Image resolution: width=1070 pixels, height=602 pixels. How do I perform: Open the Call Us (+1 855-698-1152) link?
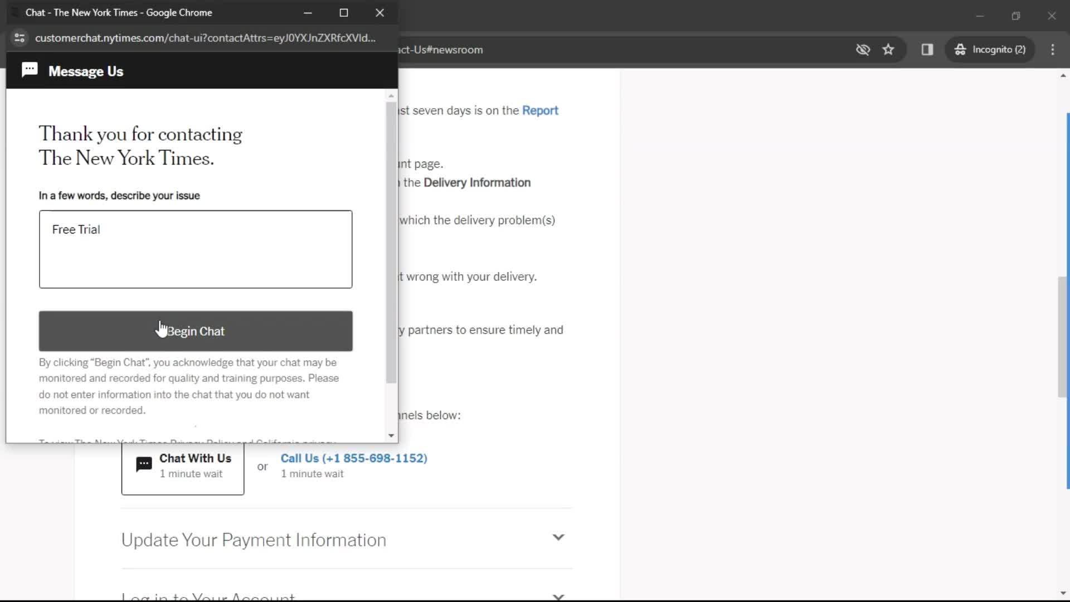pyautogui.click(x=354, y=458)
